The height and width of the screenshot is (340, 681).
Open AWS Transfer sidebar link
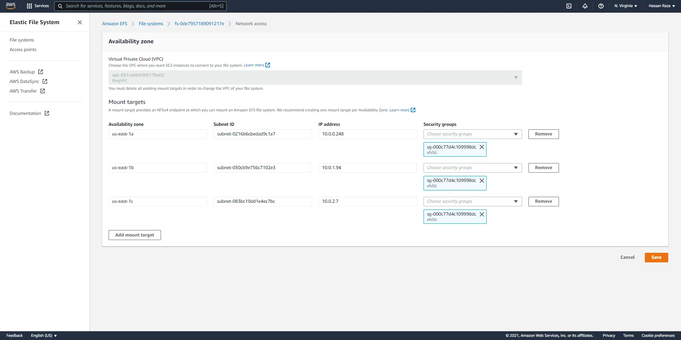tap(23, 91)
